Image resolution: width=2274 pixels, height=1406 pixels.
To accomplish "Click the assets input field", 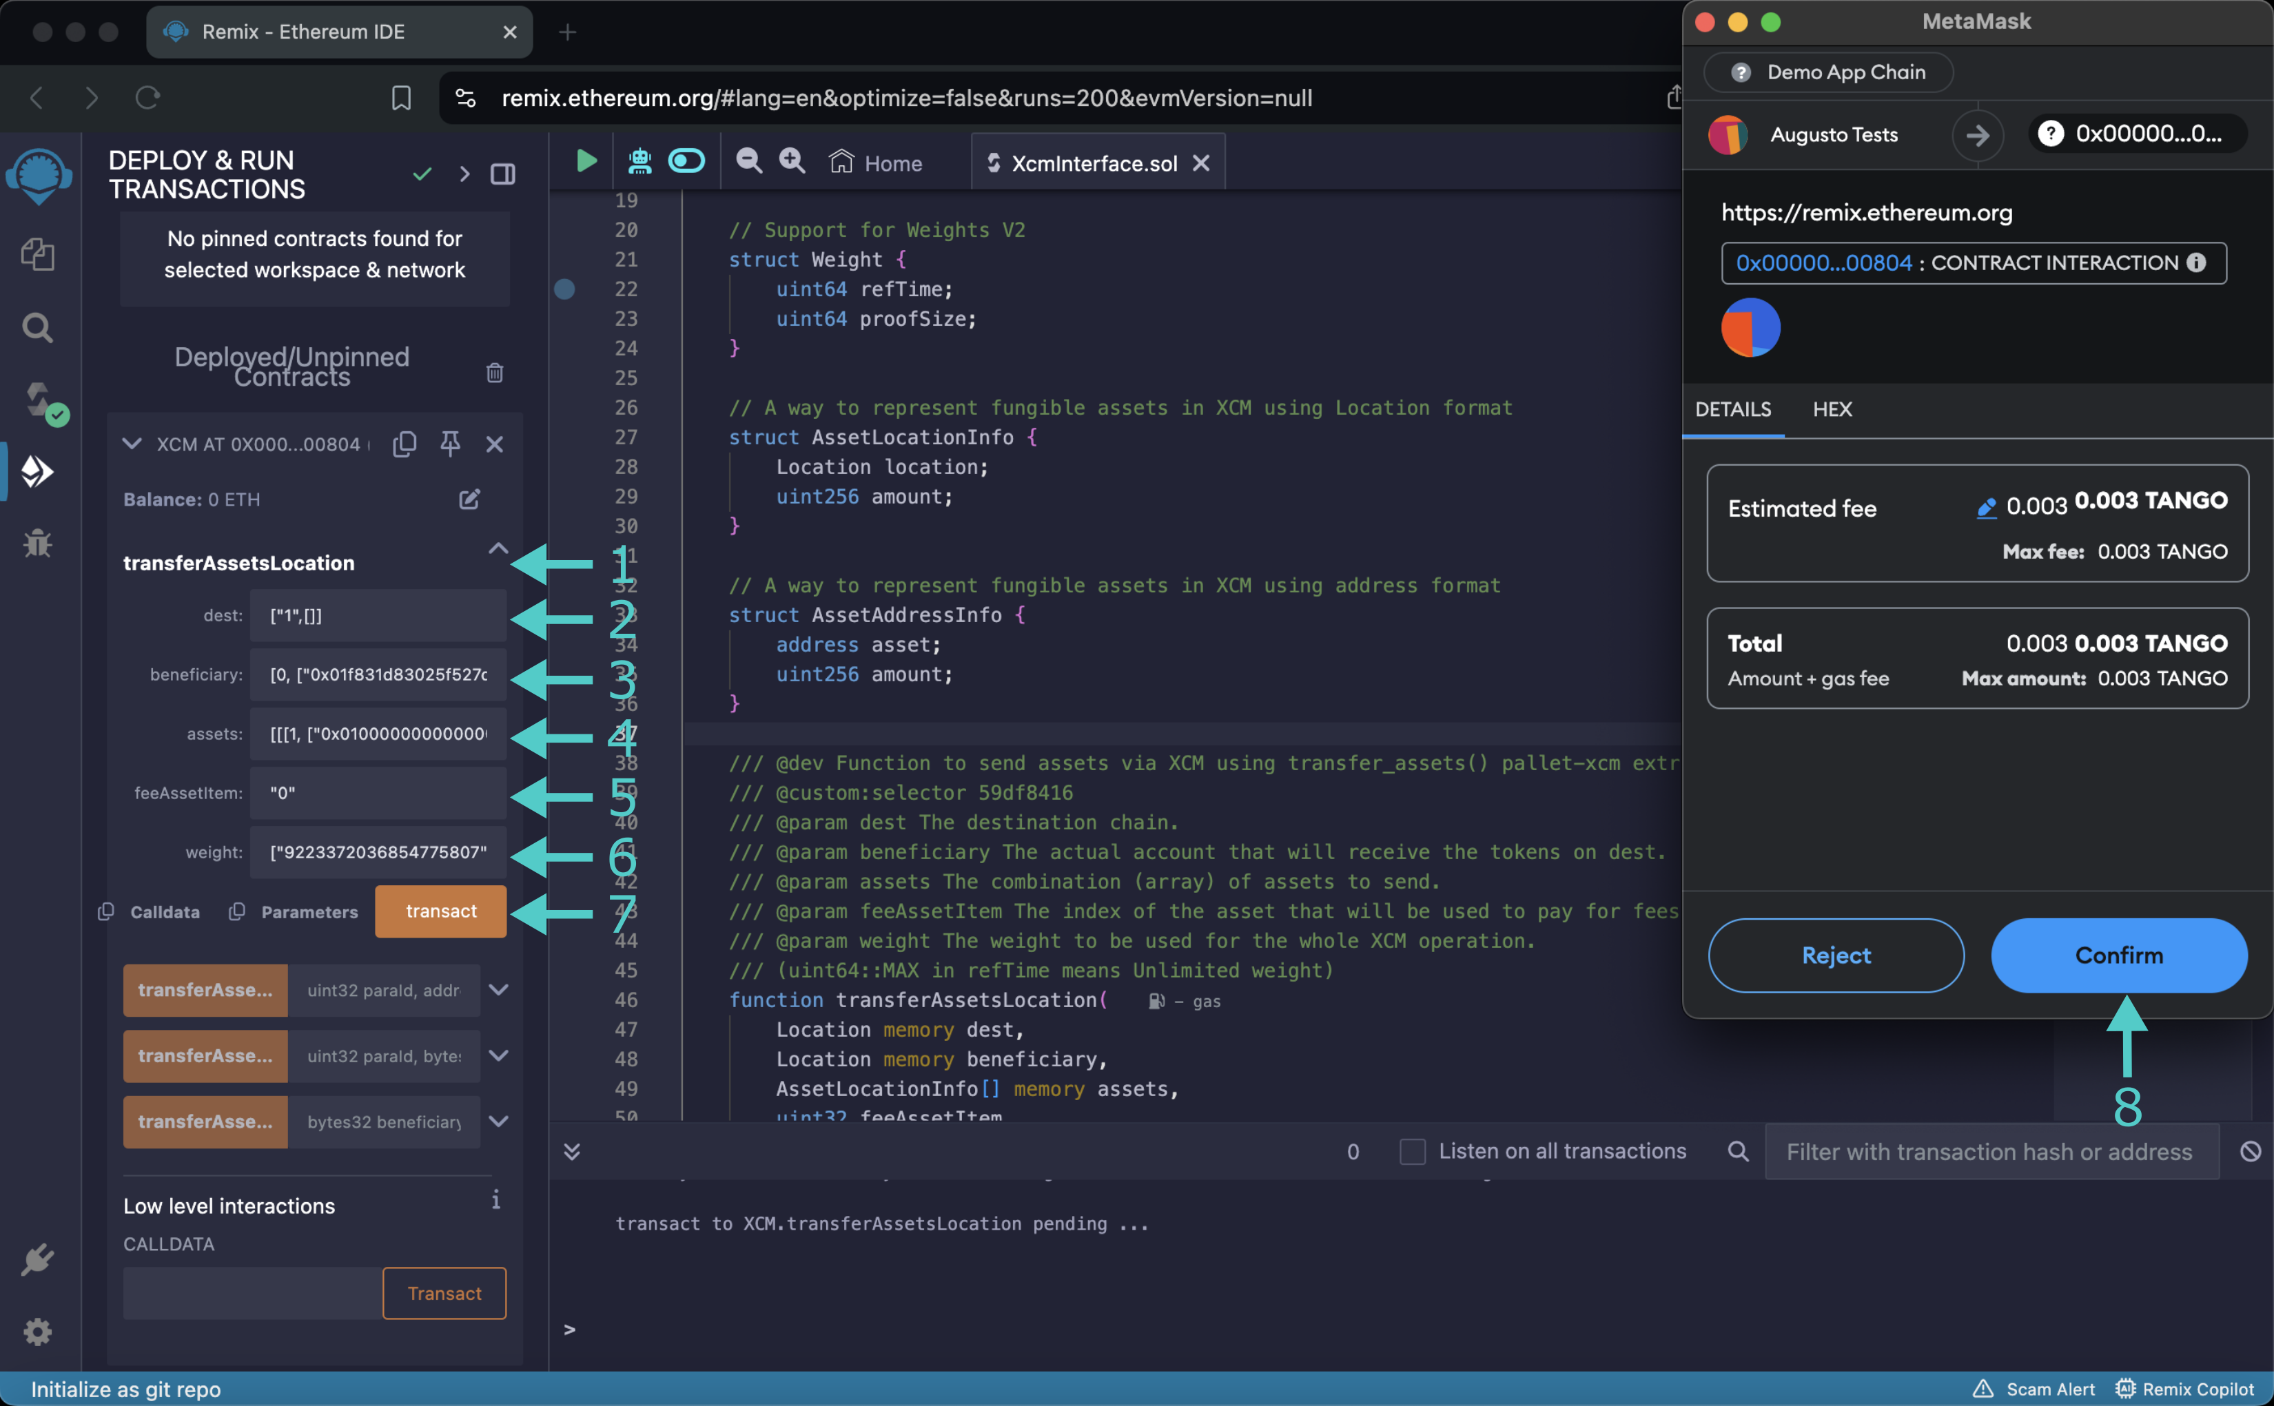I will click(378, 734).
